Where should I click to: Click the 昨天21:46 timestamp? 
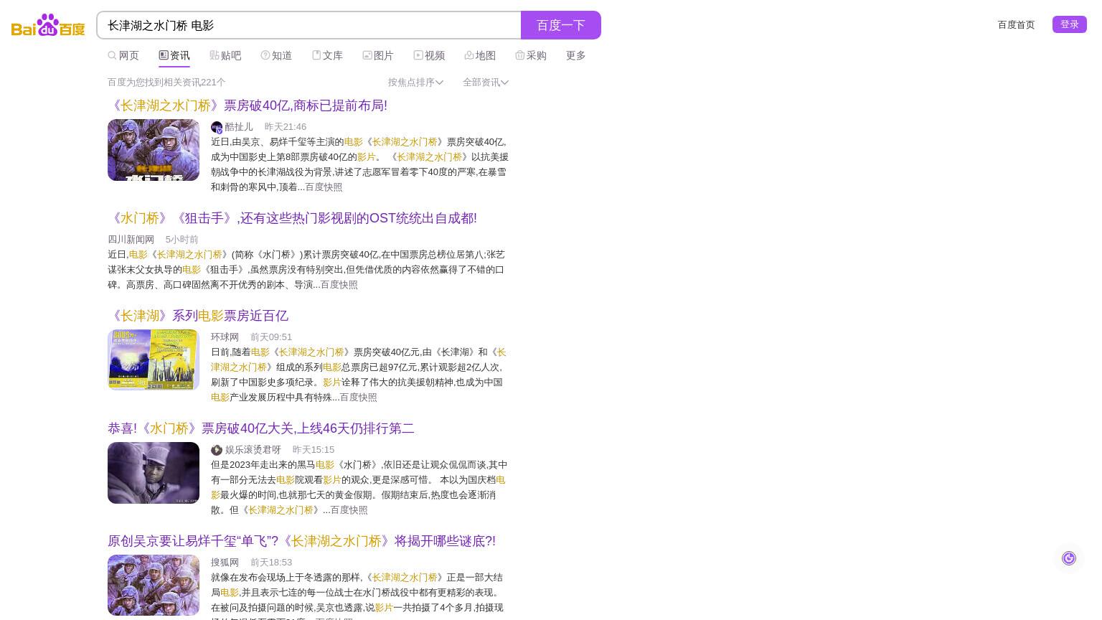(x=286, y=126)
